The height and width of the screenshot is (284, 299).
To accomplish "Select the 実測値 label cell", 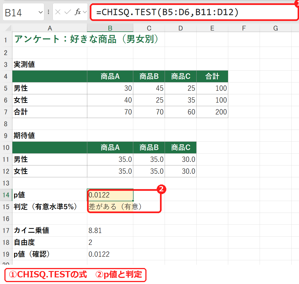I will coord(50,65).
